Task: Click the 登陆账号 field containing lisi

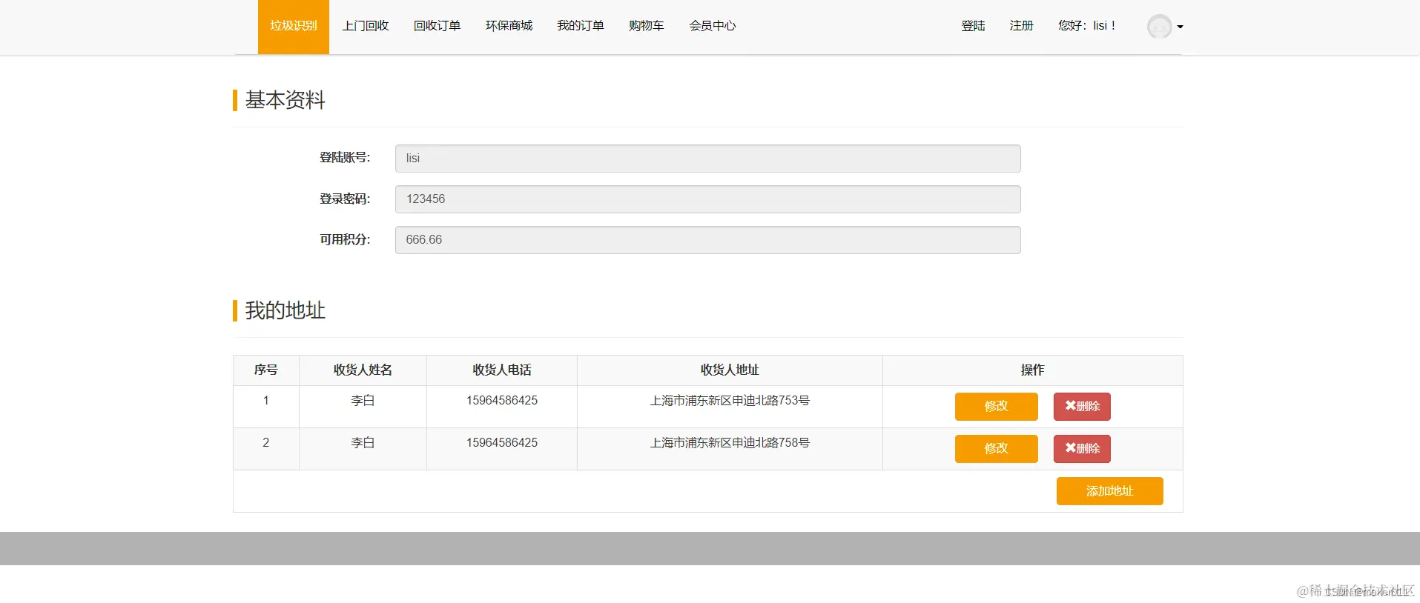Action: point(708,159)
